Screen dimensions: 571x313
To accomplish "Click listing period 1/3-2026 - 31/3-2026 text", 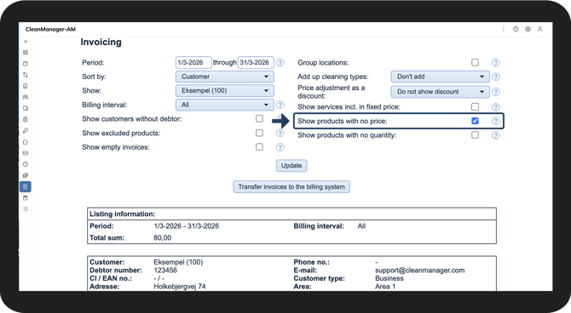I will point(187,225).
